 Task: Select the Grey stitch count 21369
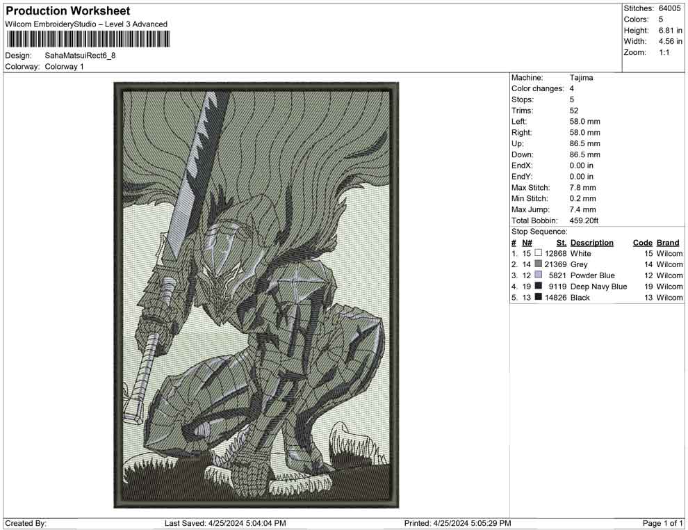point(555,264)
